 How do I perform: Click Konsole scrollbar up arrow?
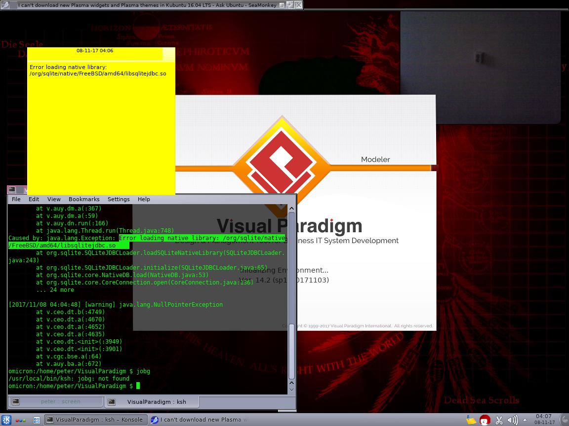291,209
